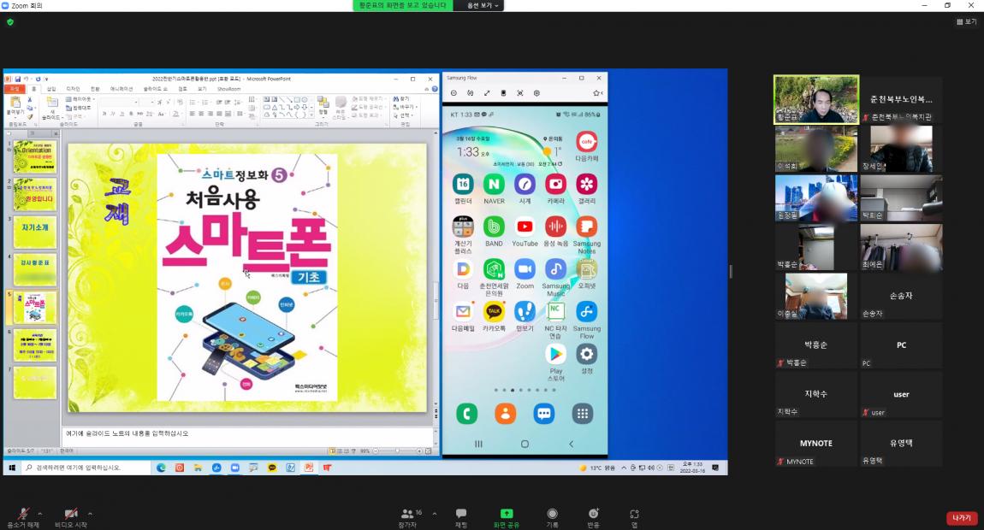Open the Select dropdown in Editing group

coord(404,115)
